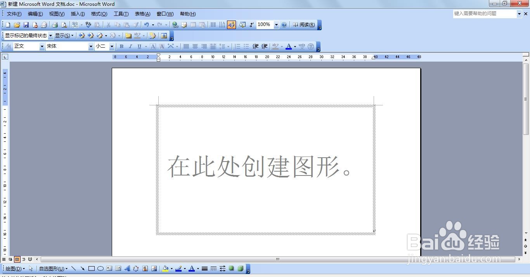Click the Insert Hyperlink icon
Viewport: 530px width, 277px height.
[x=175, y=24]
